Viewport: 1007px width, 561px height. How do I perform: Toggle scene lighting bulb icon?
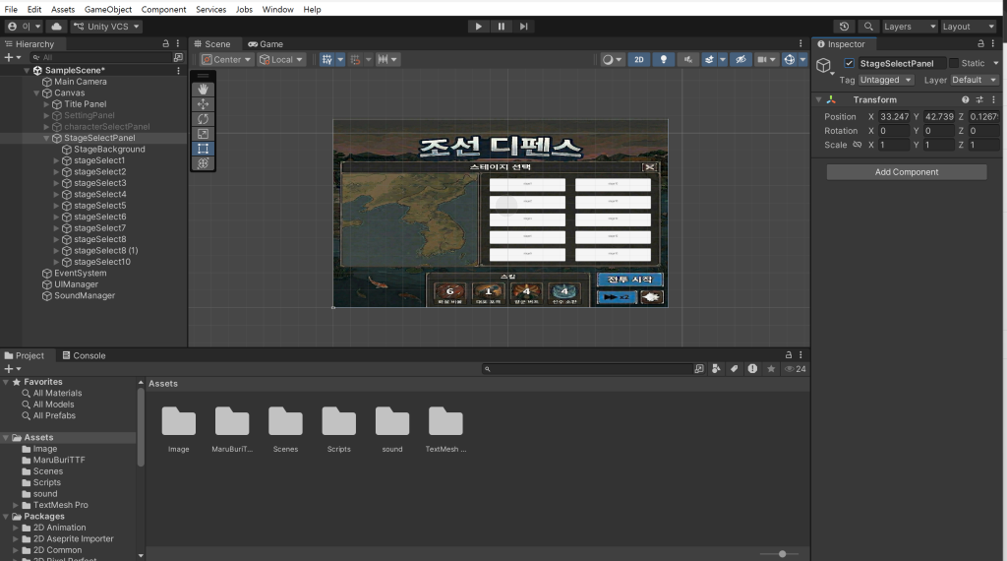[665, 60]
